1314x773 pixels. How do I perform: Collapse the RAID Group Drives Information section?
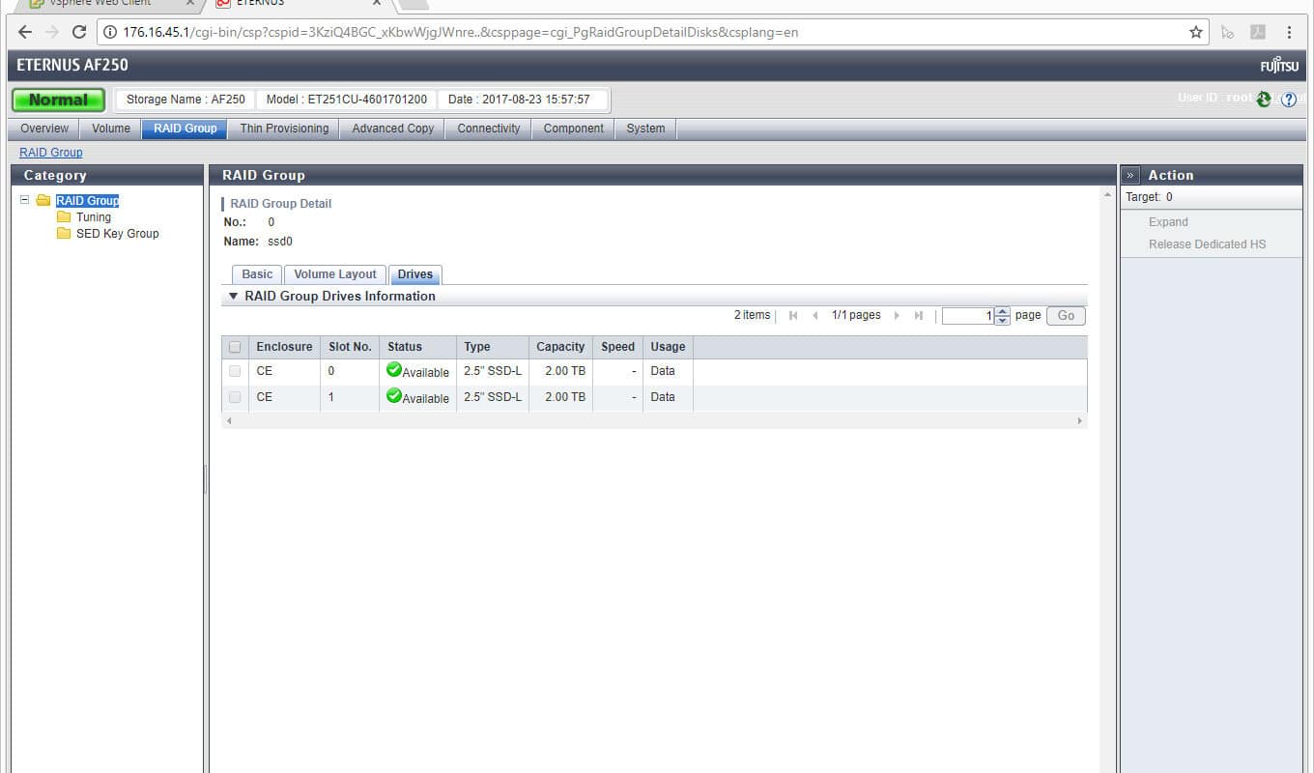pyautogui.click(x=233, y=297)
